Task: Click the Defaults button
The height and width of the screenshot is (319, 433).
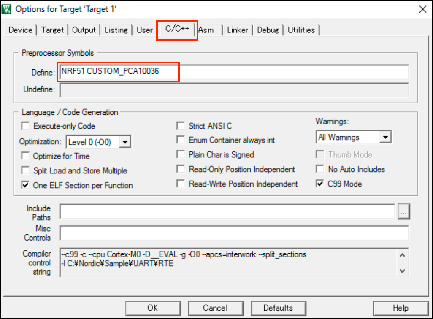Action: pos(278,308)
